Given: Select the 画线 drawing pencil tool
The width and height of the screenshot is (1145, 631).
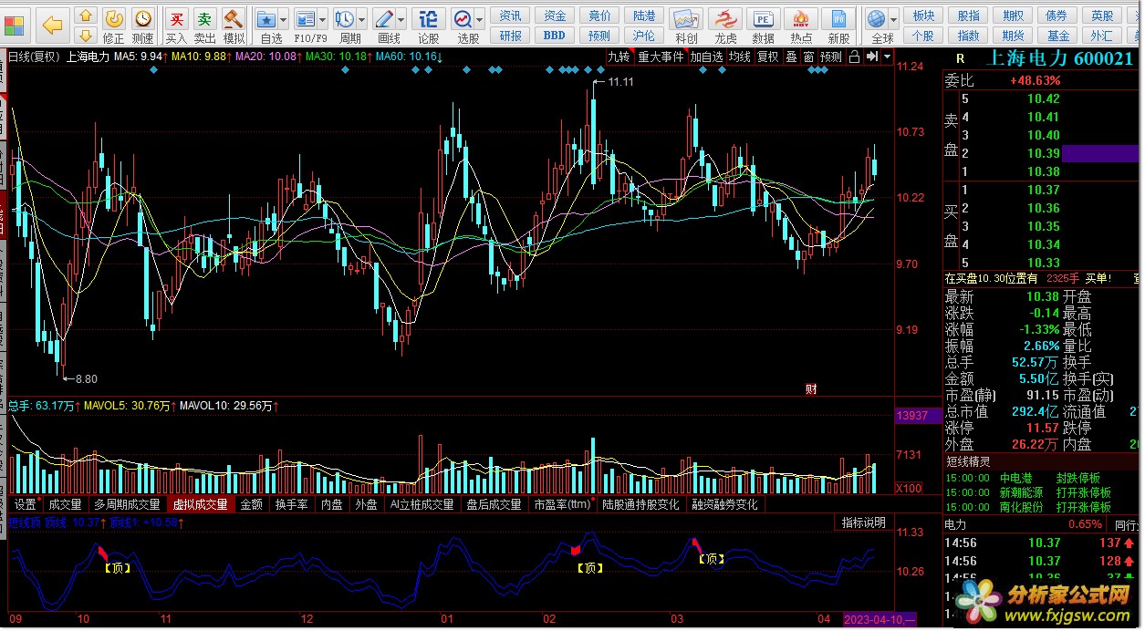Looking at the screenshot, I should click(387, 26).
